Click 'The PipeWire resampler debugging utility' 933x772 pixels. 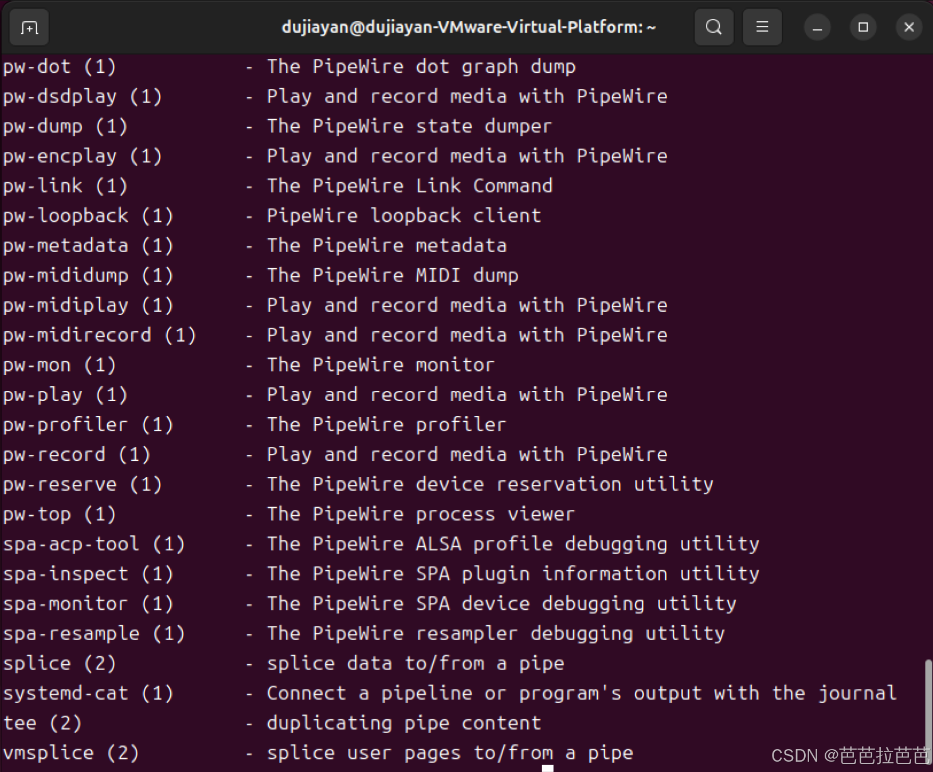(x=496, y=633)
